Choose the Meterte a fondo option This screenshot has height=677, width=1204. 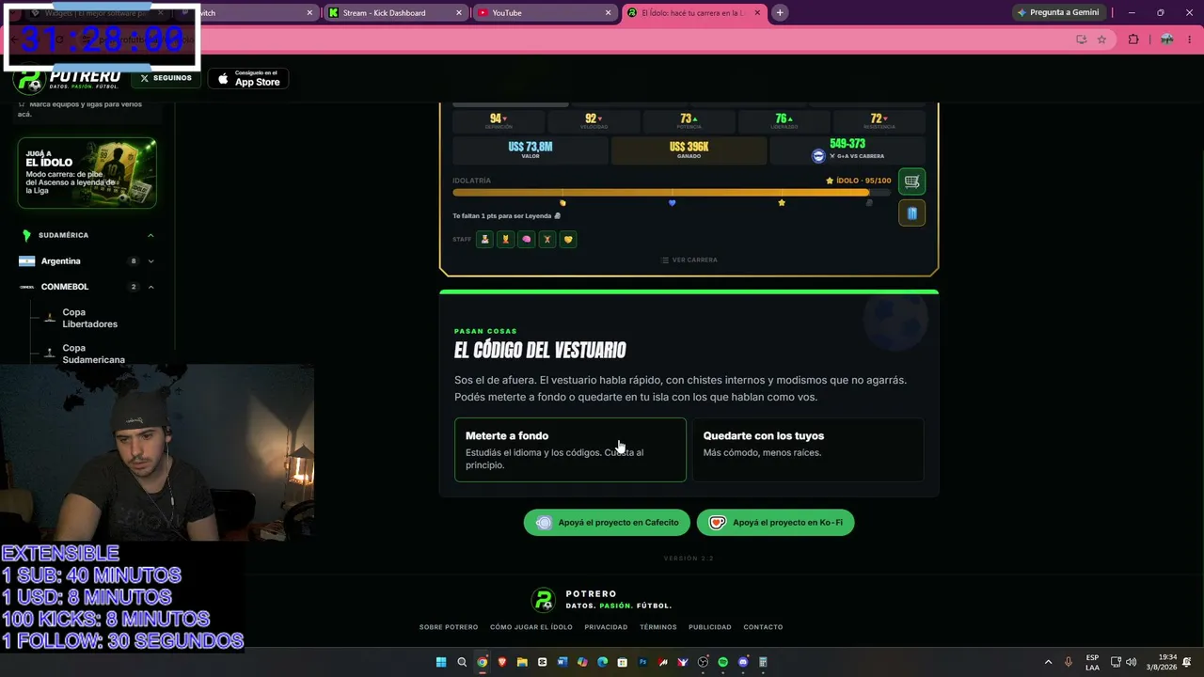570,449
